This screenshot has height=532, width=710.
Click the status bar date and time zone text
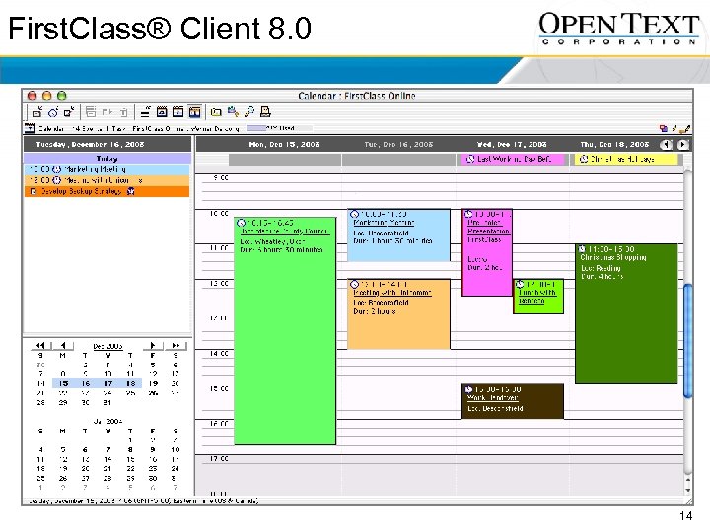click(x=141, y=500)
